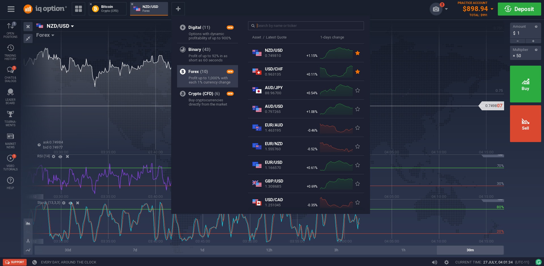Open the indicators list icon

tap(28, 250)
